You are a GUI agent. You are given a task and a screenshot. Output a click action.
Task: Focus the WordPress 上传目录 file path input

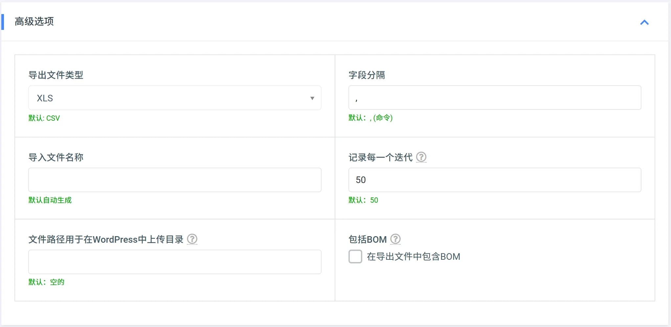[175, 262]
